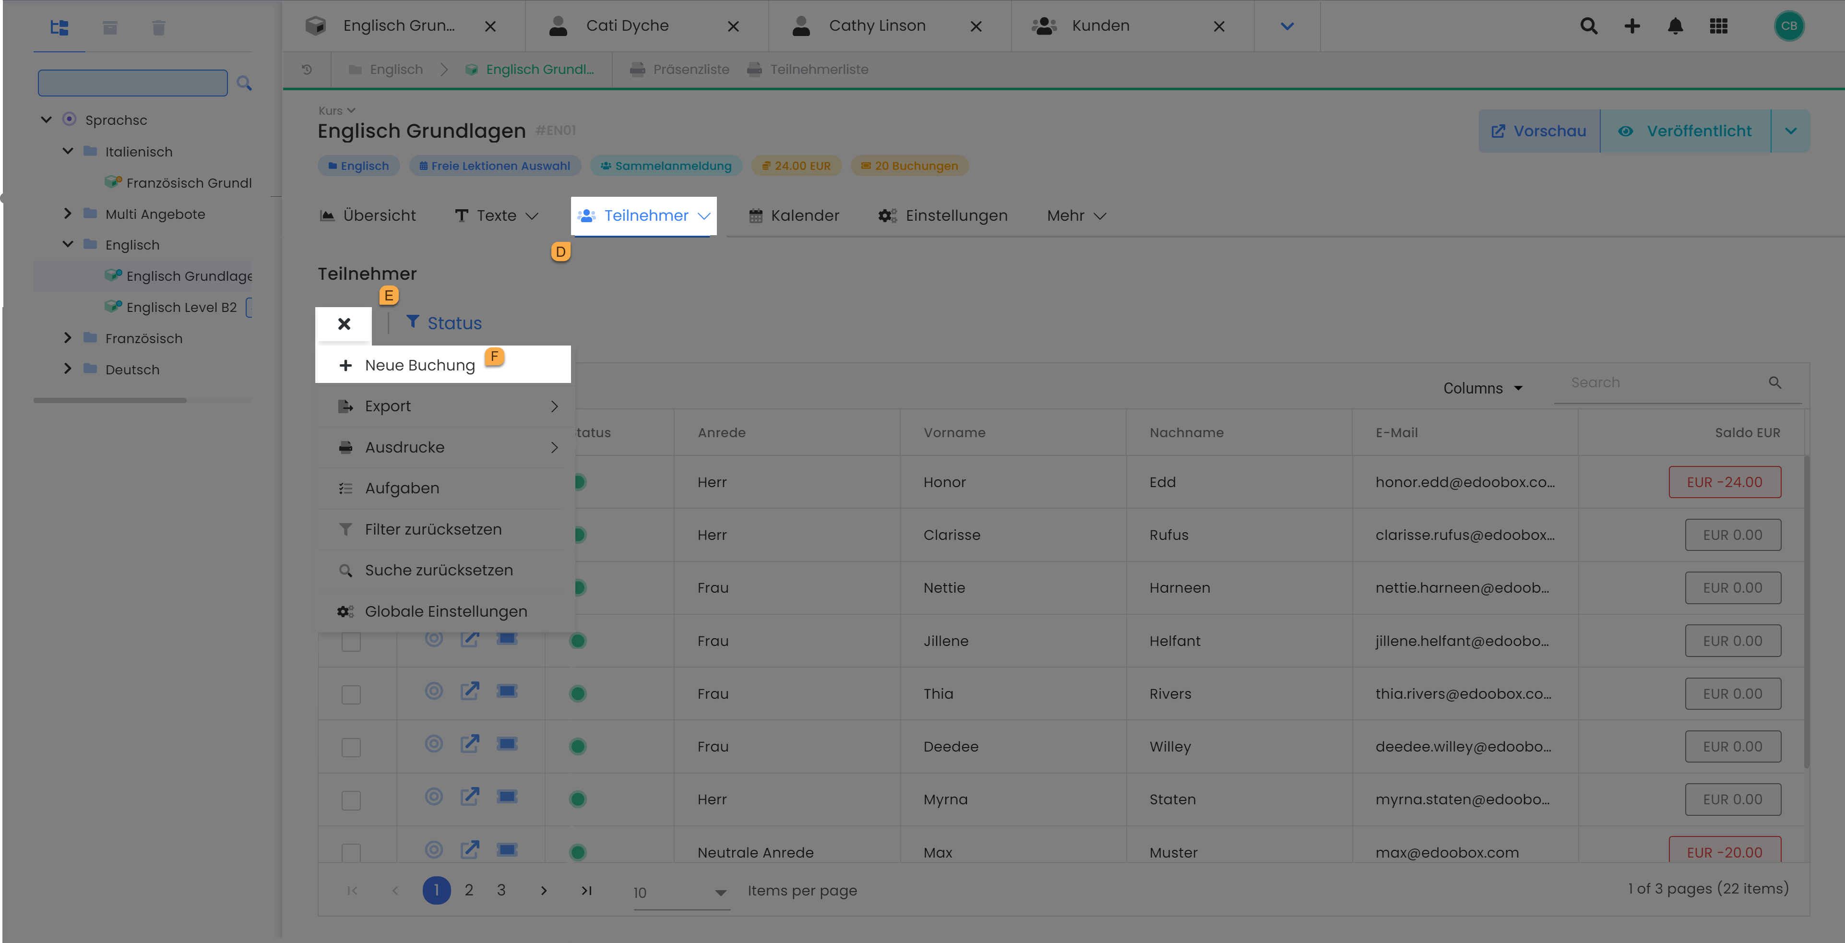Open the Mehr tab menu
This screenshot has width=1845, height=943.
(1076, 215)
